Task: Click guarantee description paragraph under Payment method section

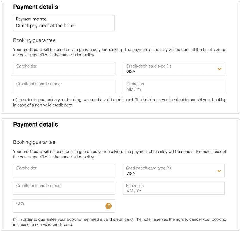Action: point(120,52)
